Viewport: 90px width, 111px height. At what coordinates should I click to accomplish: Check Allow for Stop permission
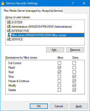pos(59,77)
